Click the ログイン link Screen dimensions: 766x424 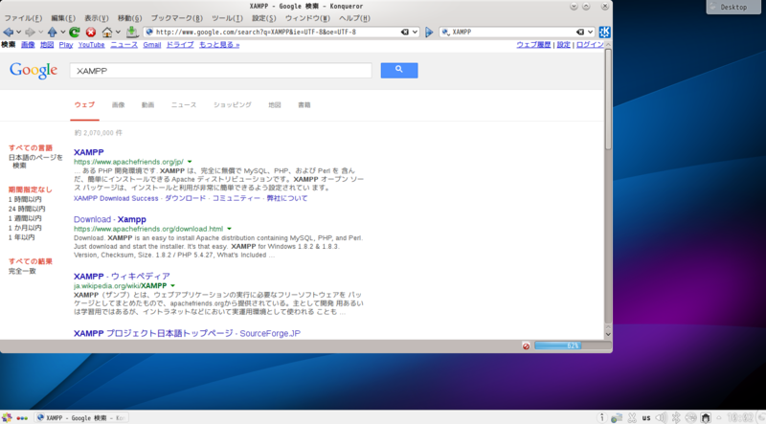click(590, 44)
